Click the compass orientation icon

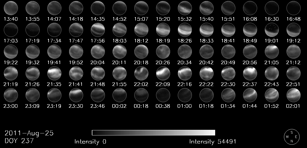(291, 136)
